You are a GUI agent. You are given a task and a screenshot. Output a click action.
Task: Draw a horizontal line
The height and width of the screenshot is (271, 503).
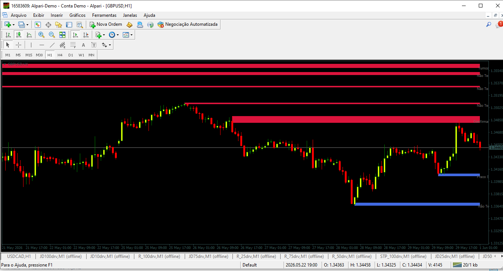tap(42, 45)
